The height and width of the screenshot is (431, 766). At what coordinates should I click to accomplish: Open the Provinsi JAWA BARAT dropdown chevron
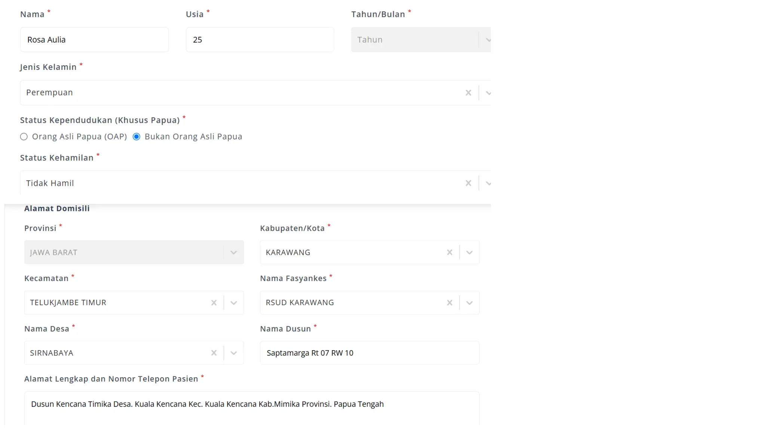click(x=234, y=253)
